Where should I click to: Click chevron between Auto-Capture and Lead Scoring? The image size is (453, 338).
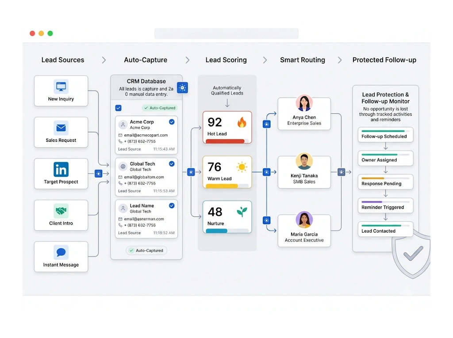point(188,60)
